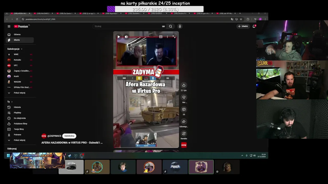Expand the Subskrypcje section
This screenshot has height=184, width=328.
(x=15, y=49)
